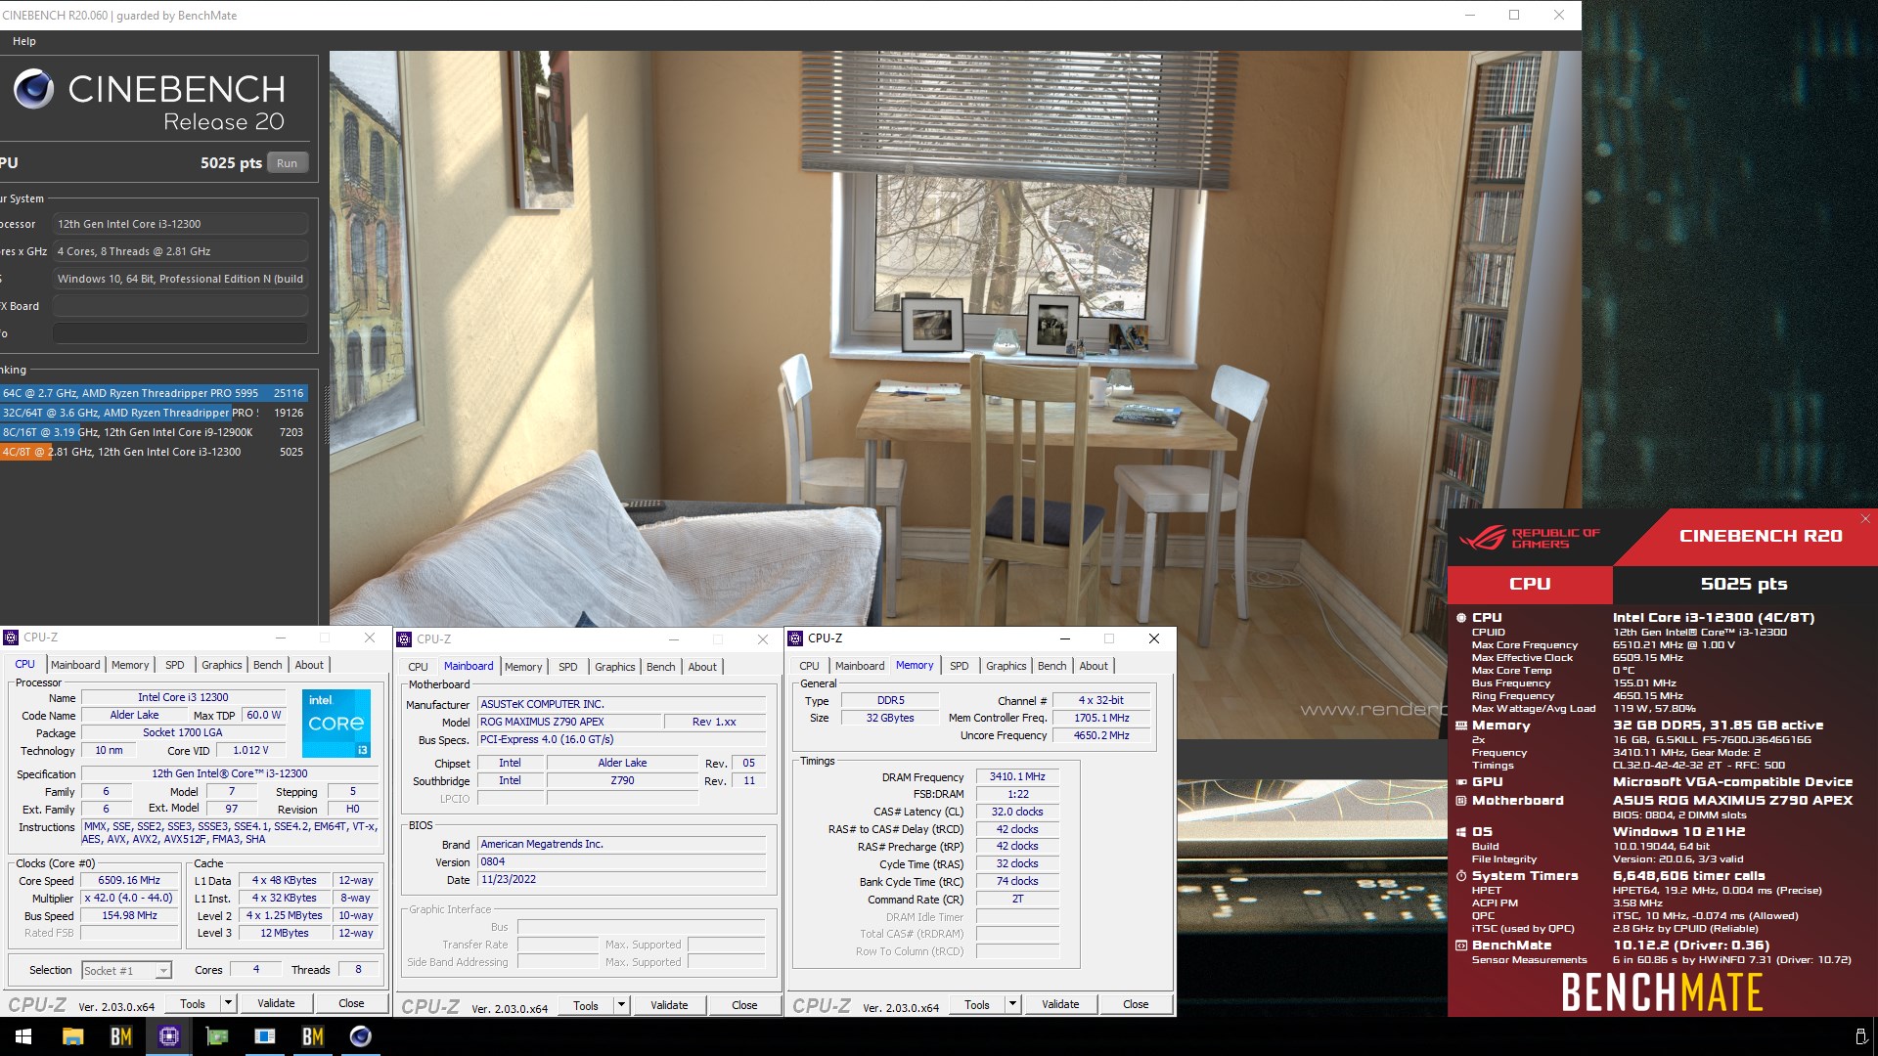Click the empty Info field in Cinebench
Viewport: 1878px width, 1056px height.
180,333
